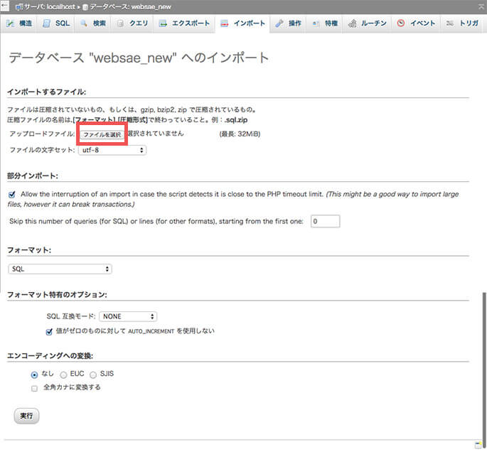
Task: Switch to the イベント tab
Action: (x=416, y=23)
